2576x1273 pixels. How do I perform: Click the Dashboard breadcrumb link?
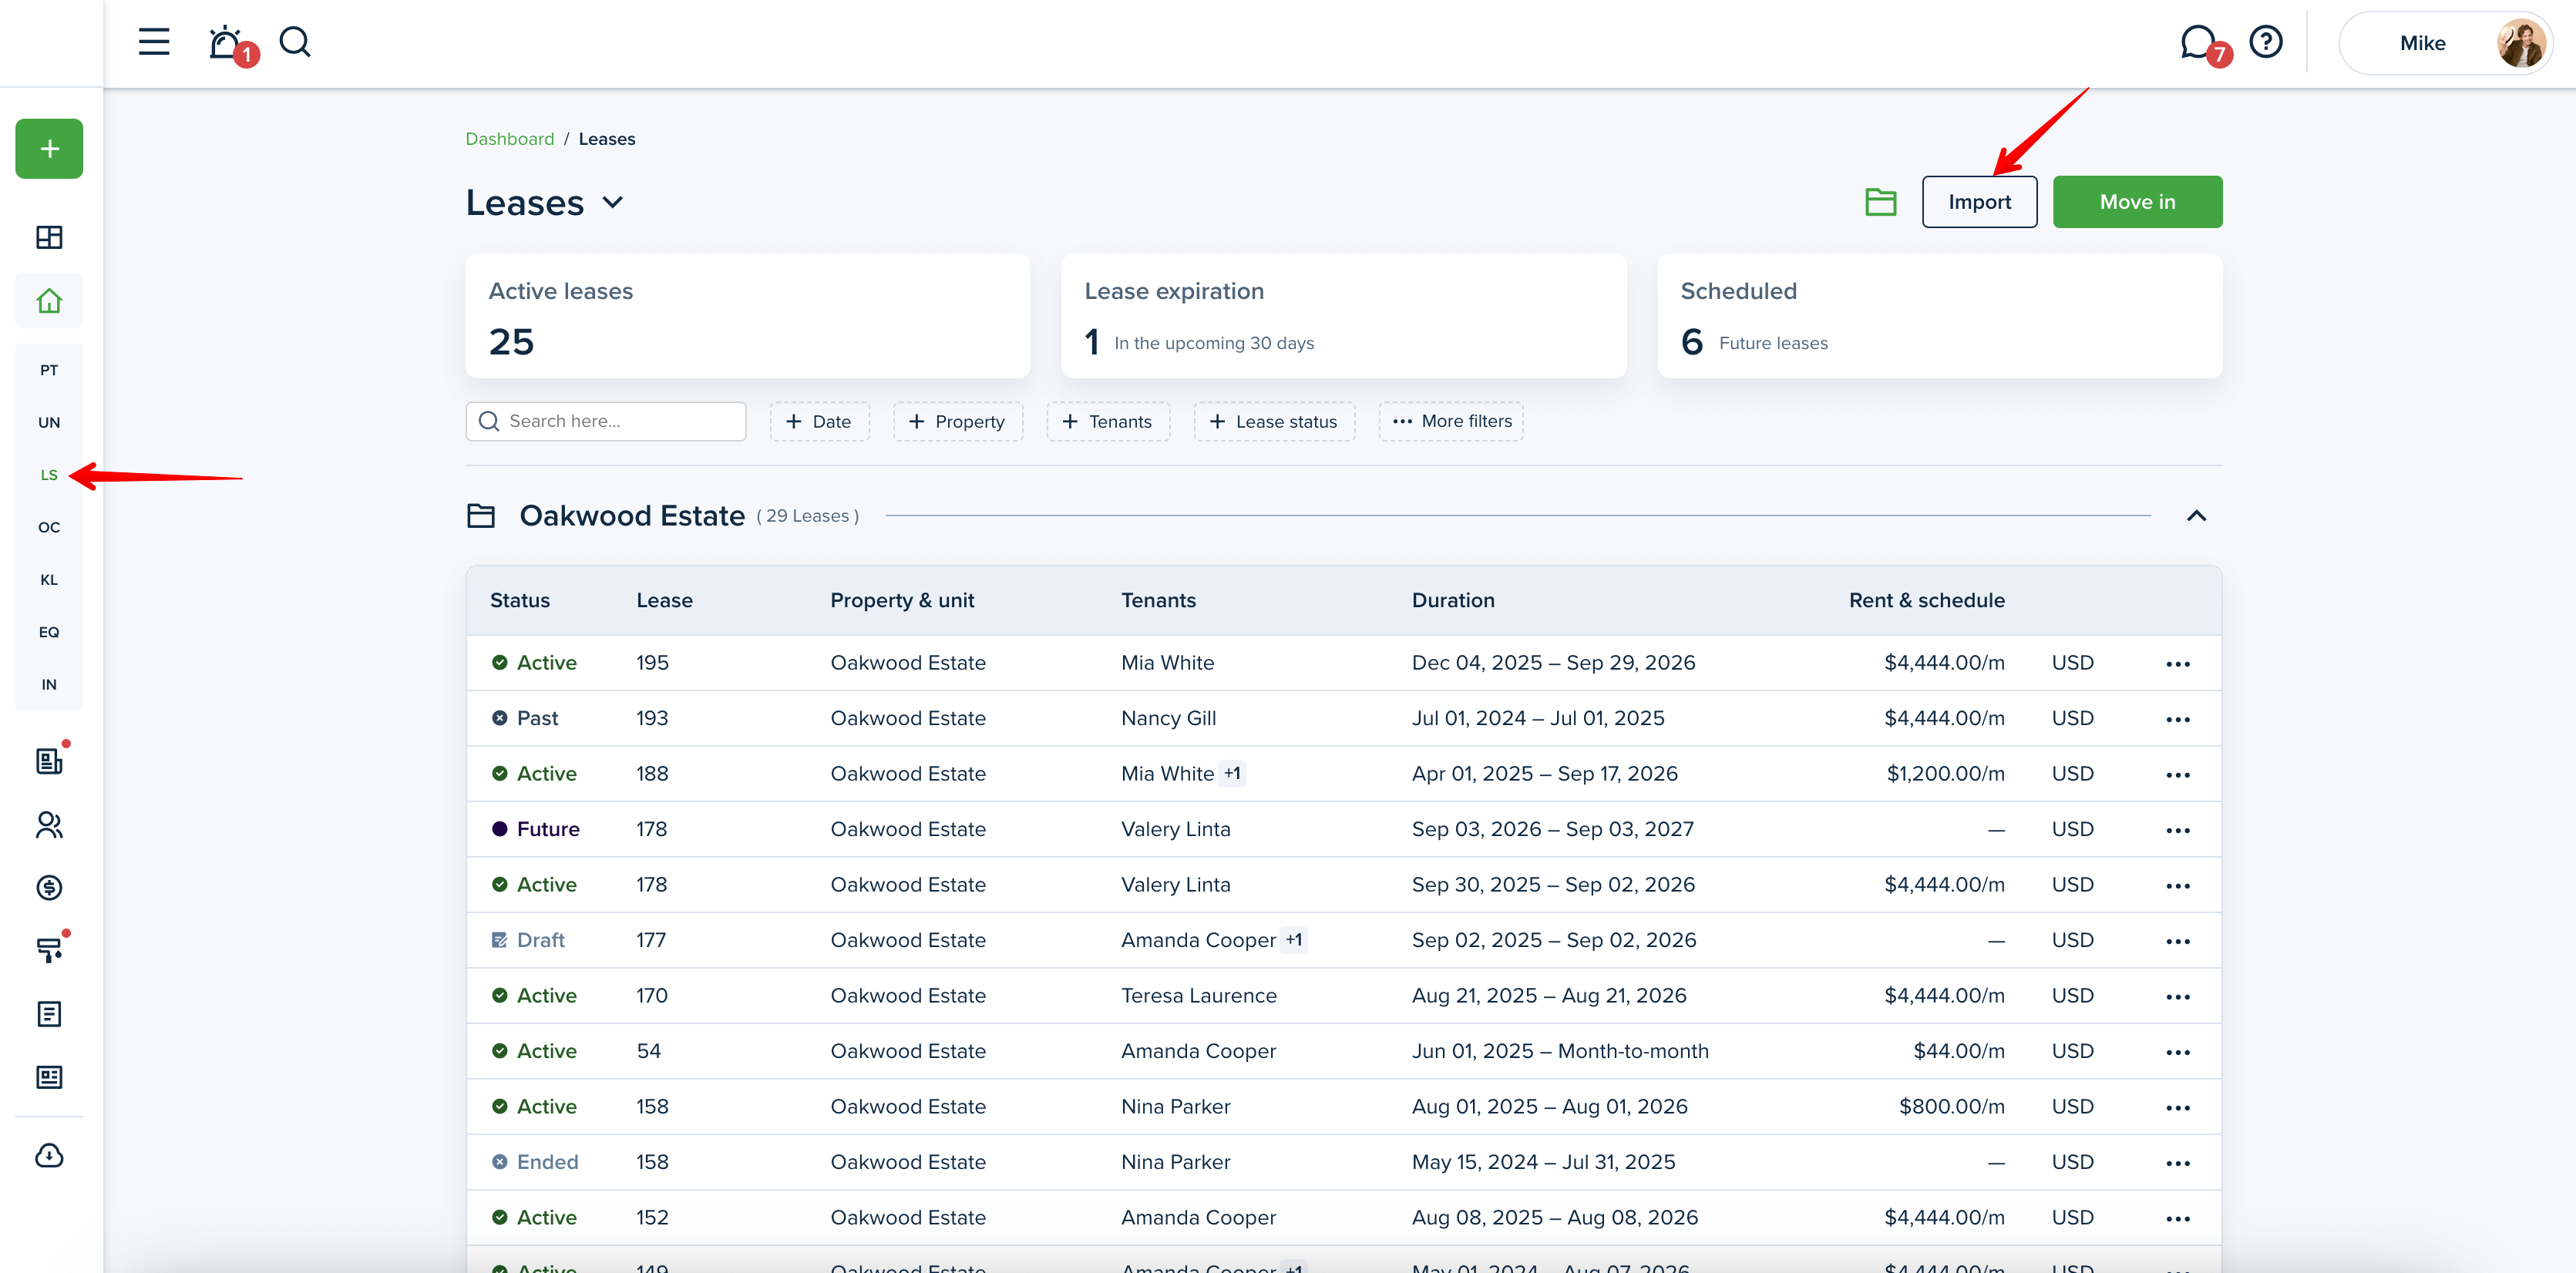tap(509, 139)
